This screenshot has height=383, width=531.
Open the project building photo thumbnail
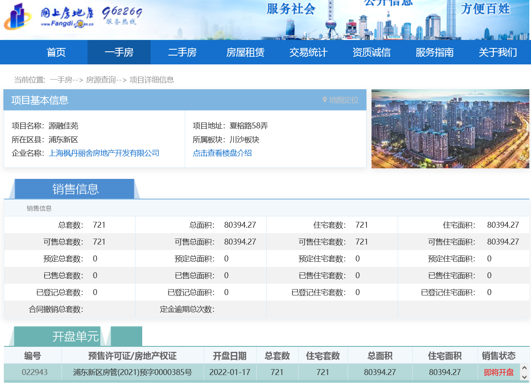point(450,129)
